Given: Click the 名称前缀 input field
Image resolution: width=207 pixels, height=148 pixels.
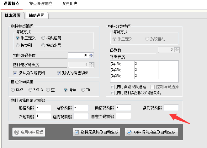Looking at the screenshot, I should (81, 108).
